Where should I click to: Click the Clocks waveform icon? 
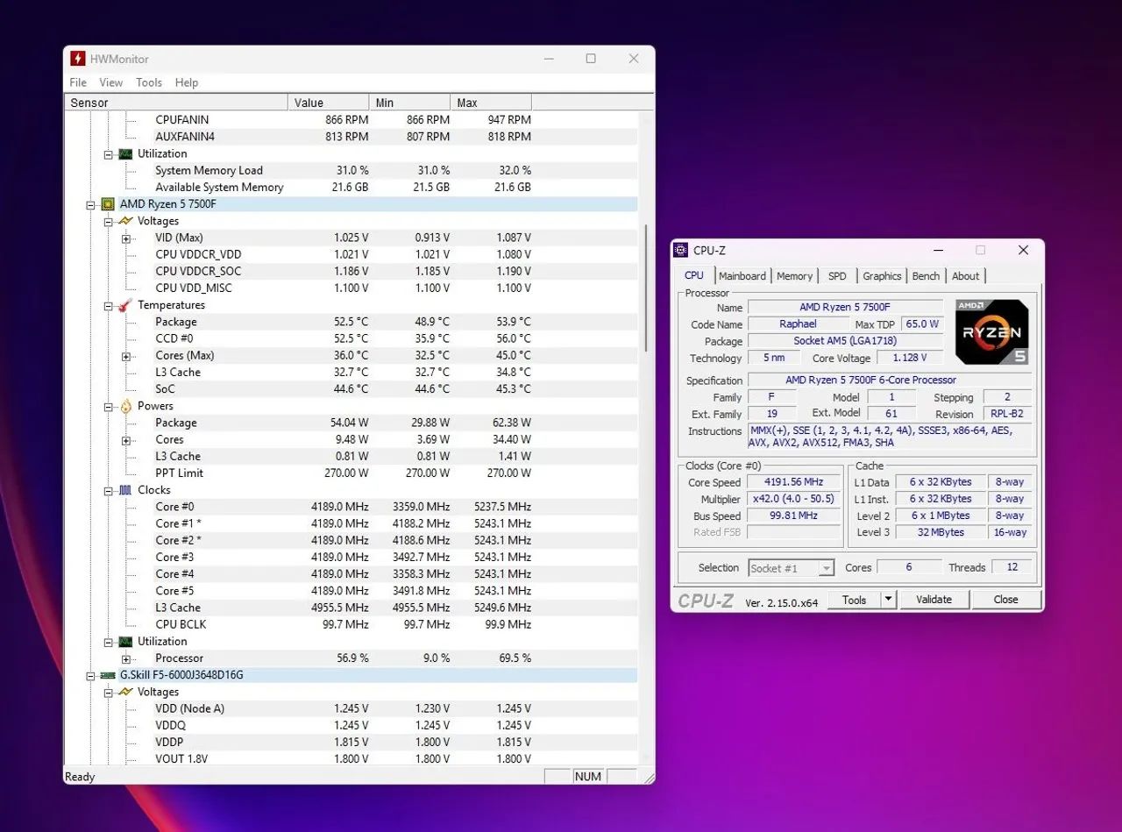126,490
